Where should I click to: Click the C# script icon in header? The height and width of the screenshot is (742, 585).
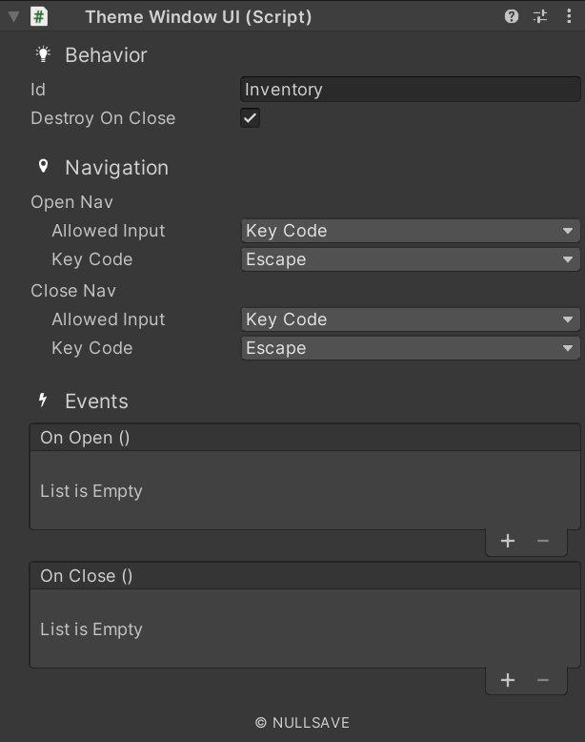click(39, 16)
